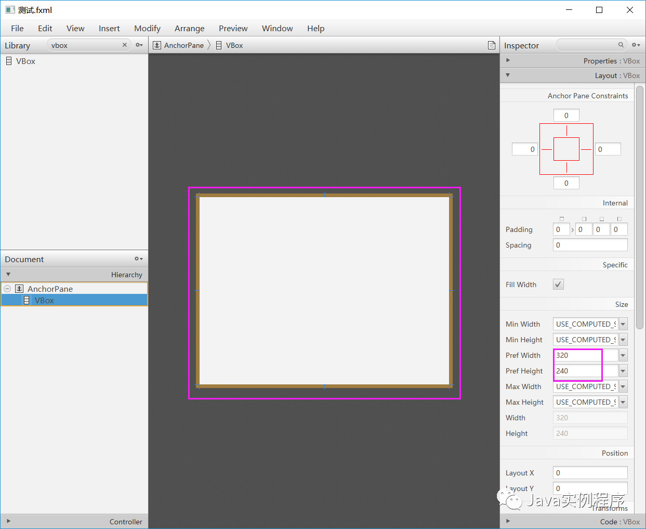Click the Inspector vertical scrollbar
The height and width of the screenshot is (529, 646).
click(640, 208)
